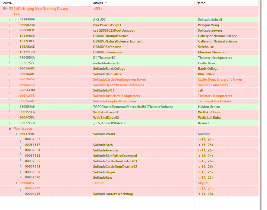Select the SolitudeOrigin cell

[129, 172]
